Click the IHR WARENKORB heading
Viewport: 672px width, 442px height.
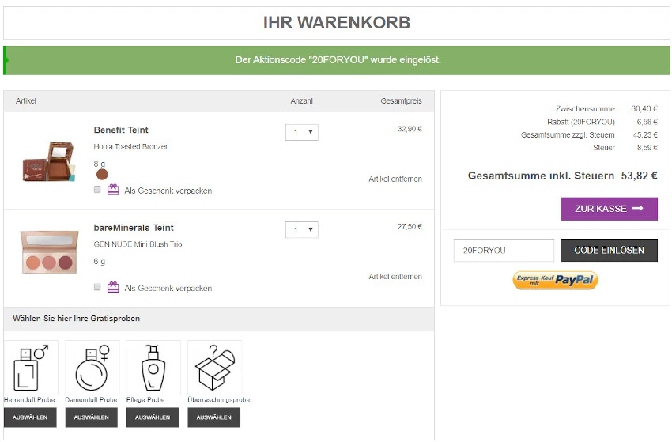(x=337, y=23)
